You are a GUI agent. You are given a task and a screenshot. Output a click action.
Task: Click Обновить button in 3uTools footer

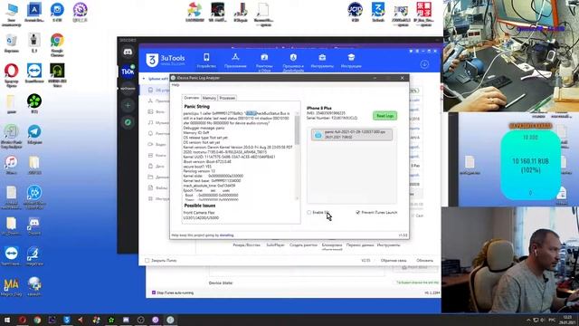tap(424, 261)
